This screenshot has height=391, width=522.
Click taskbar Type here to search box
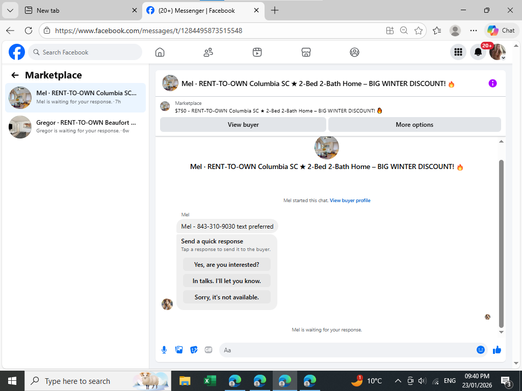(x=98, y=381)
